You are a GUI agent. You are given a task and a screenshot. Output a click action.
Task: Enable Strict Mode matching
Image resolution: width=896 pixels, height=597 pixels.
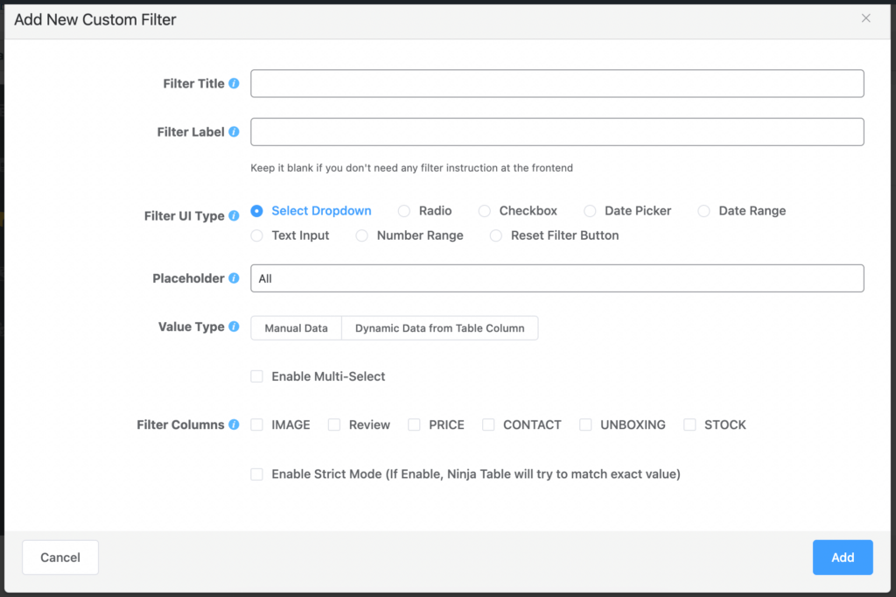coord(257,474)
